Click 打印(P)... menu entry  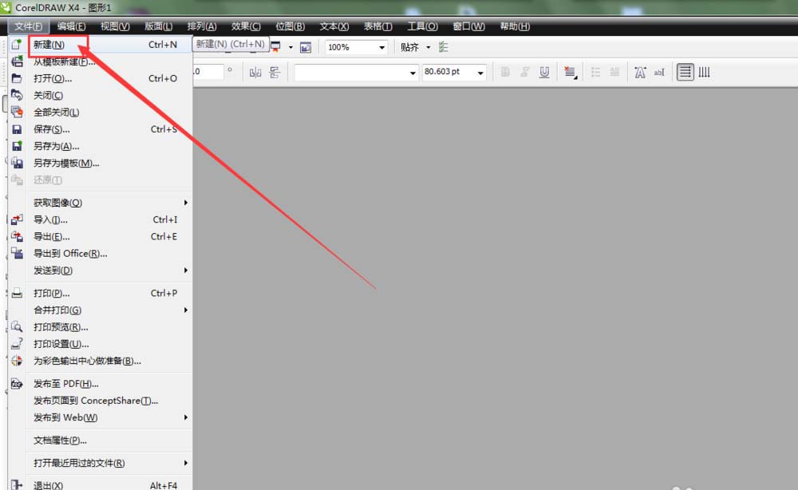[102, 293]
